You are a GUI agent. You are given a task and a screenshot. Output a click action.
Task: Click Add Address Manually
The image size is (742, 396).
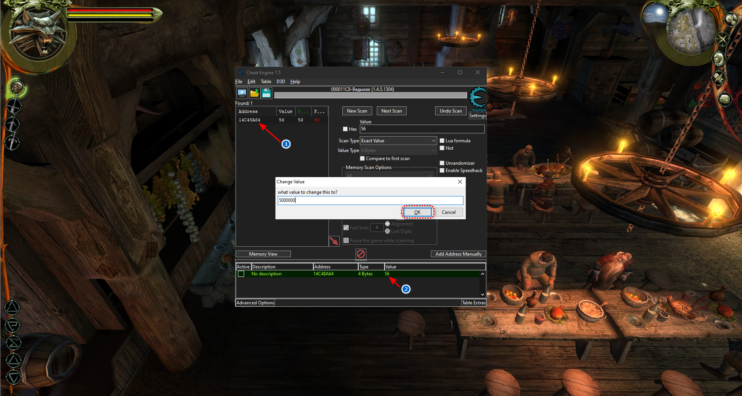458,254
